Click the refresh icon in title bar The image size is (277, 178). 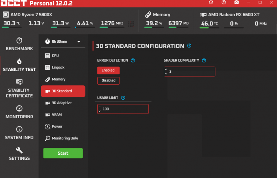tap(211, 2)
